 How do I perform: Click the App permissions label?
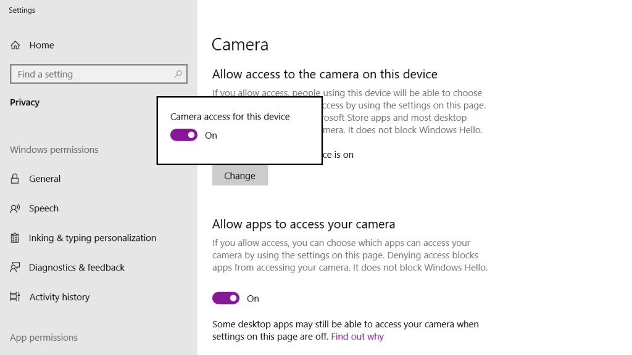click(x=44, y=338)
